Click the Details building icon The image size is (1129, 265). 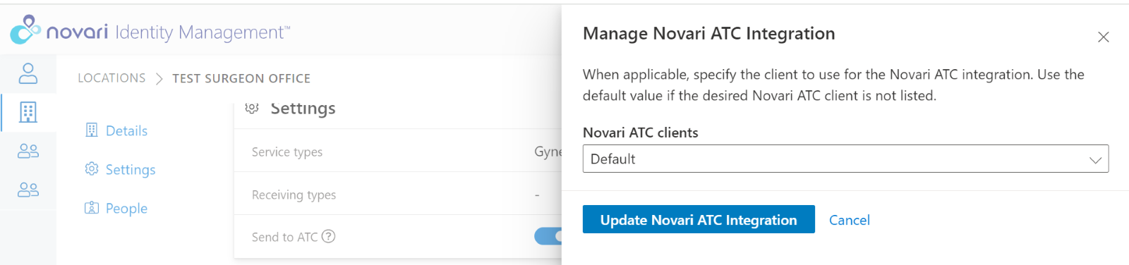pyautogui.click(x=92, y=130)
